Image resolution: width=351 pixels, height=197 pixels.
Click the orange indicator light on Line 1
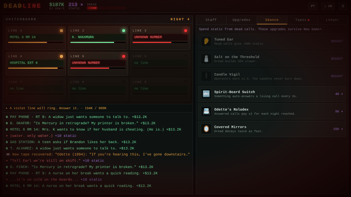point(61,31)
